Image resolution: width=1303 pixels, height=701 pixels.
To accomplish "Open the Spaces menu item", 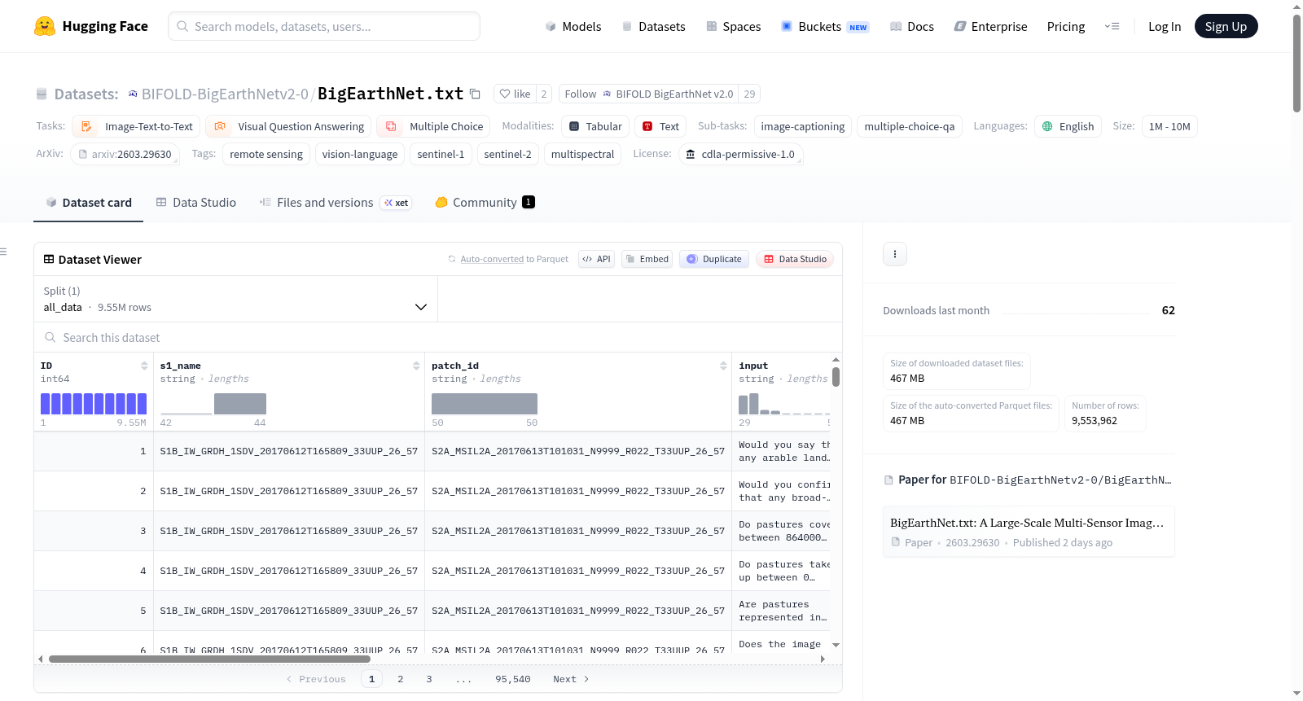I will [734, 26].
